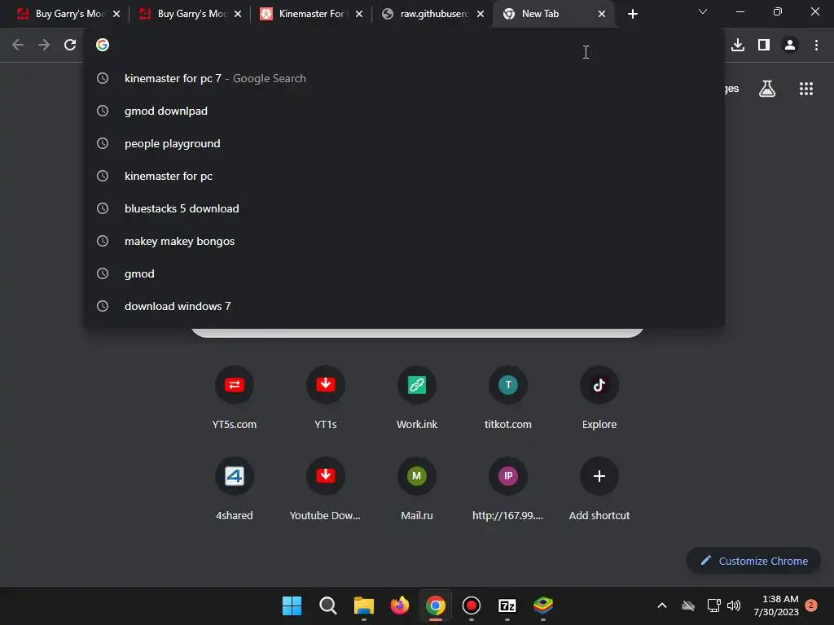Viewport: 834px width, 625px height.
Task: Select suggestion 'people playground'
Action: coord(404,143)
